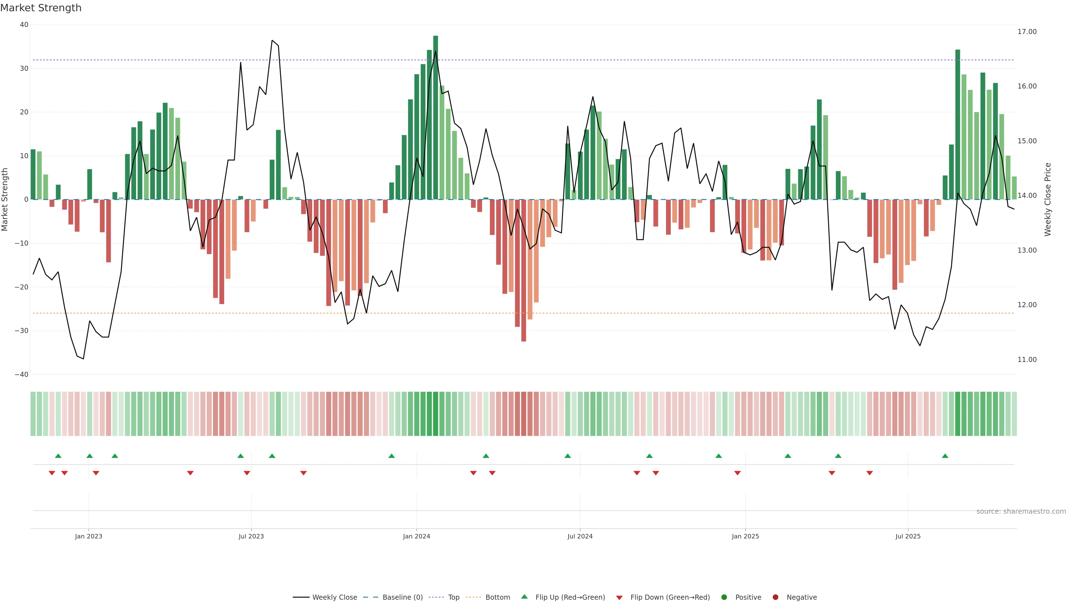Click the first green flip-up triangle marker
The height and width of the screenshot is (607, 1080).
(x=58, y=456)
